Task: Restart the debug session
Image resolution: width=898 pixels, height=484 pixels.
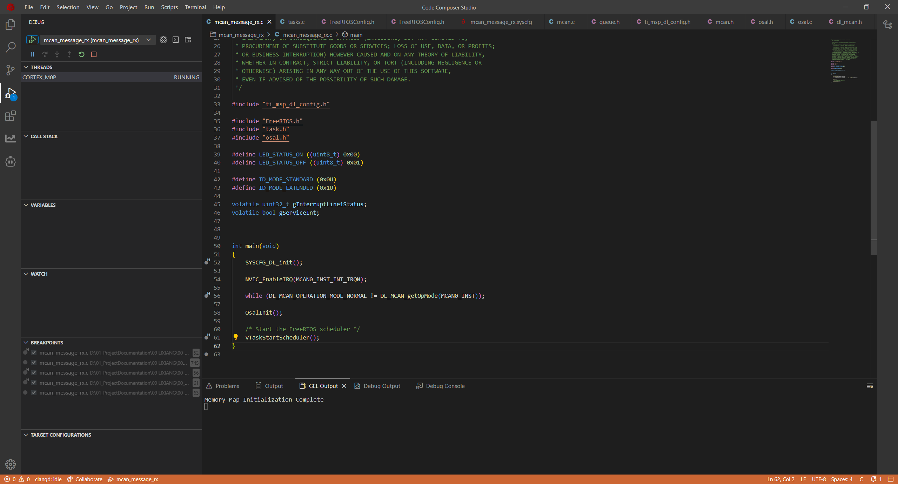Action: [81, 54]
